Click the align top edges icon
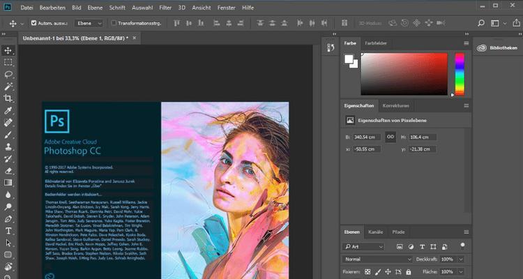The height and width of the screenshot is (279, 523). [177, 23]
